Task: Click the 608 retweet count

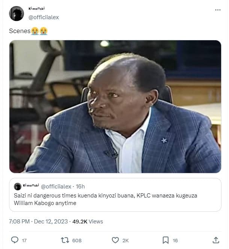Action: pyautogui.click(x=77, y=240)
